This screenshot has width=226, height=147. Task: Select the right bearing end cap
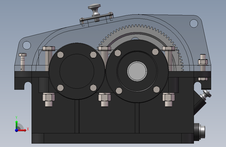(x=137, y=71)
